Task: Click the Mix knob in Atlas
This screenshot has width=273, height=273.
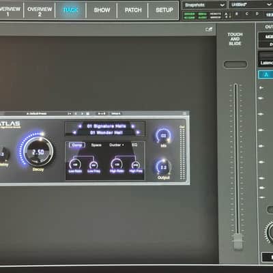Action: point(163,136)
